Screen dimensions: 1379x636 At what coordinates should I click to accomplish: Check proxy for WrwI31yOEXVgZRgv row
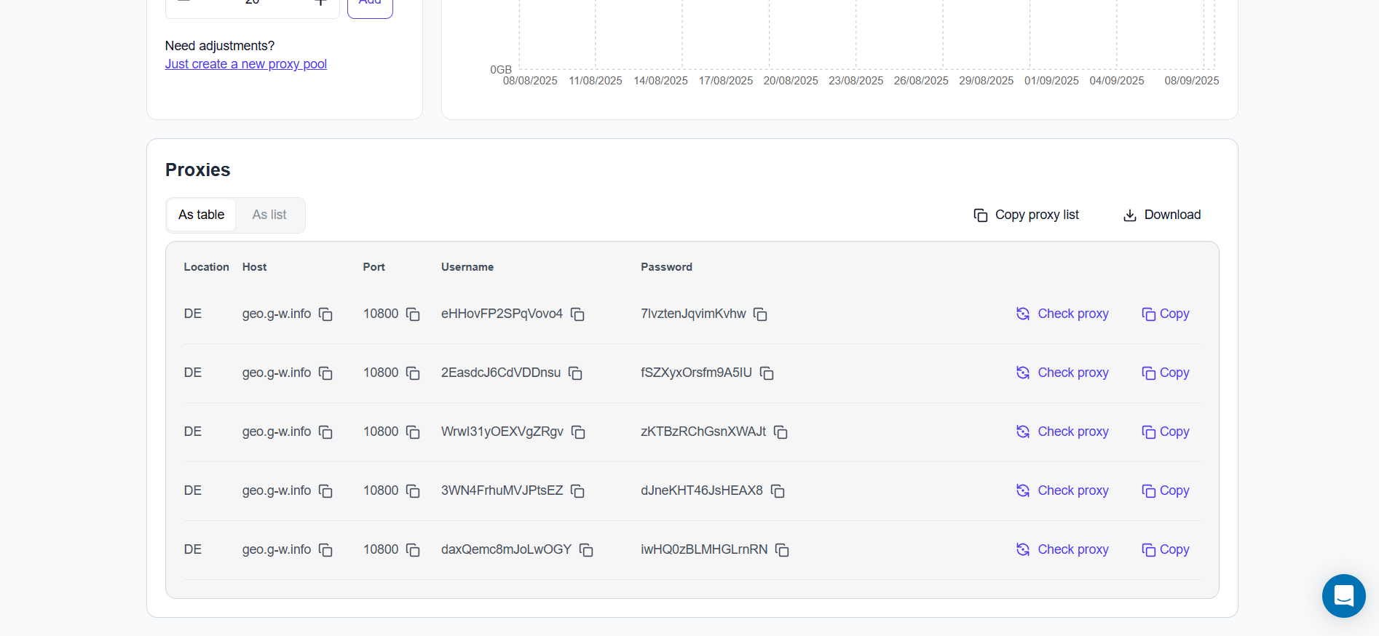pos(1062,432)
